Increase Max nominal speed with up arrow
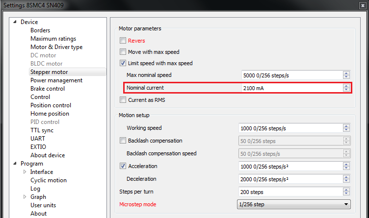This screenshot has height=218, width=369. point(346,73)
